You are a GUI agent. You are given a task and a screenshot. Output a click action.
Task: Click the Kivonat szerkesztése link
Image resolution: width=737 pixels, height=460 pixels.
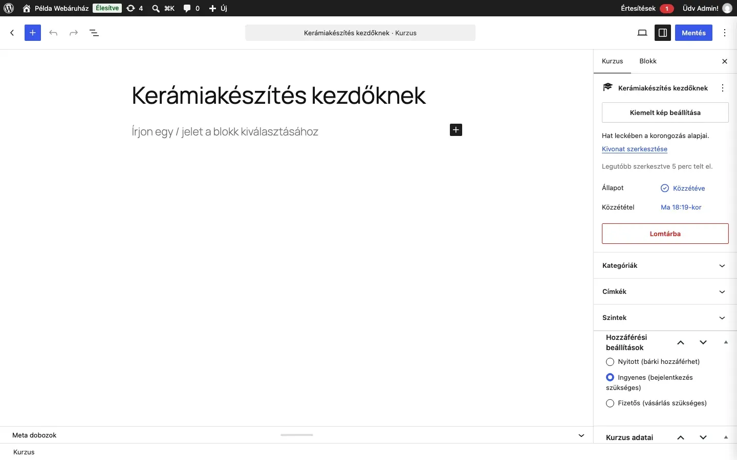pyautogui.click(x=635, y=149)
